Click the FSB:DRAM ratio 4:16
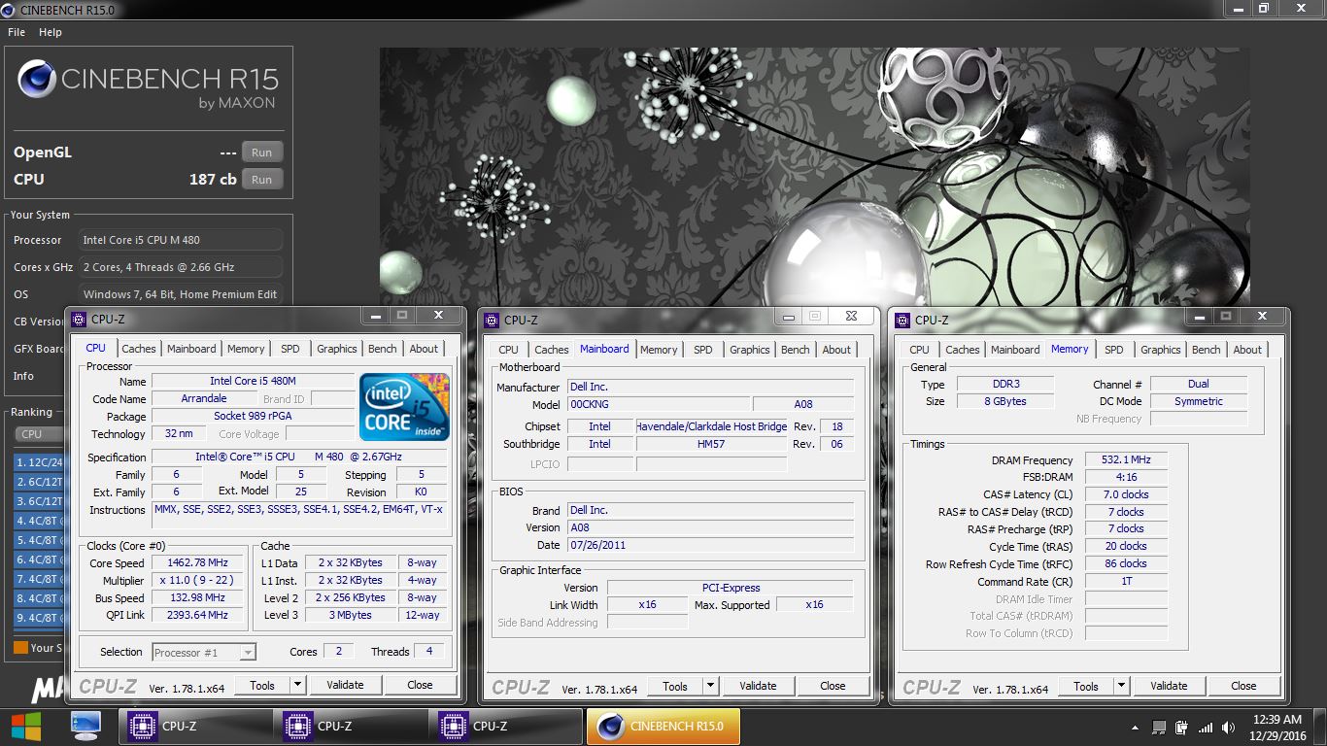1327x746 pixels. [x=1125, y=478]
